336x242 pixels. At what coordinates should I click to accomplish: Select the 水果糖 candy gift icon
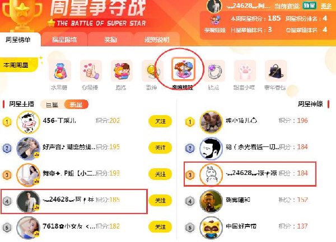click(x=60, y=71)
